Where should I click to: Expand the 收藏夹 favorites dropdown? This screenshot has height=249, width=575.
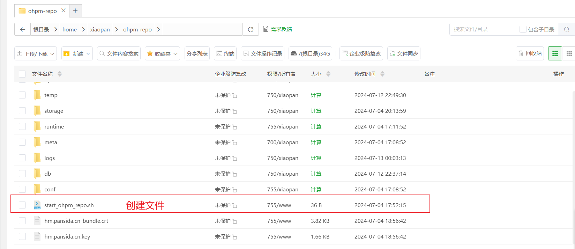163,53
